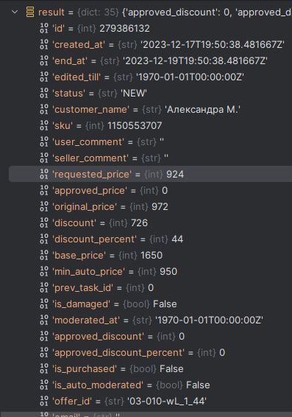Image resolution: width=292 pixels, height=417 pixels.
Task: Select the is_damaged value False
Action: click(165, 304)
